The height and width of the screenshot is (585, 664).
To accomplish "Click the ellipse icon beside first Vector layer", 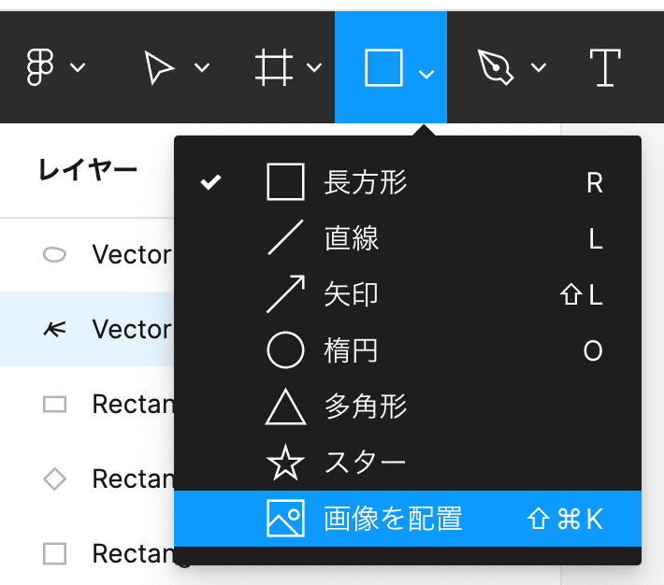I will tap(55, 255).
